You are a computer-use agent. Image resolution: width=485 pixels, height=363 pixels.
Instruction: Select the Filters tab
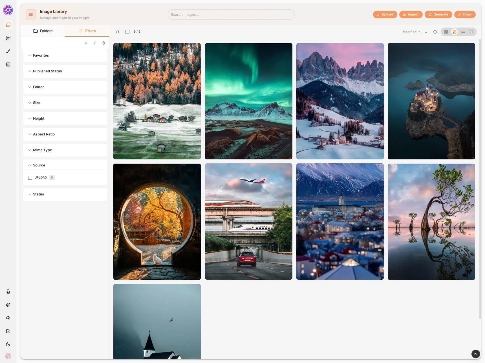point(87,31)
